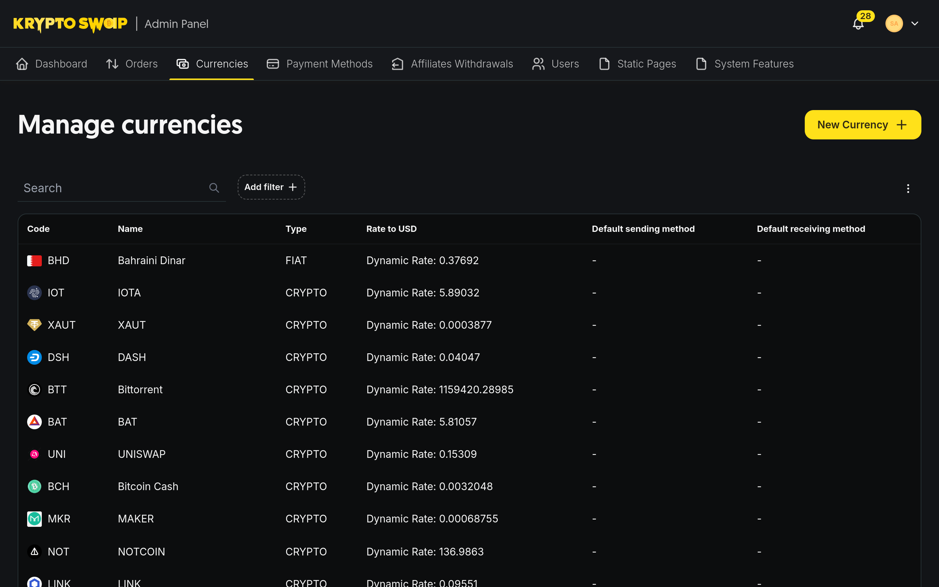939x587 pixels.
Task: Click the Admin Panel header text
Action: (x=176, y=24)
